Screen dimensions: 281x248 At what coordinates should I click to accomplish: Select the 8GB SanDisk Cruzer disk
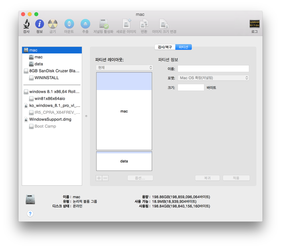coord(52,71)
